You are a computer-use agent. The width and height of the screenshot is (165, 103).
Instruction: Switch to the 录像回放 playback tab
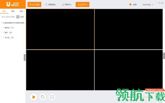coord(51,5)
